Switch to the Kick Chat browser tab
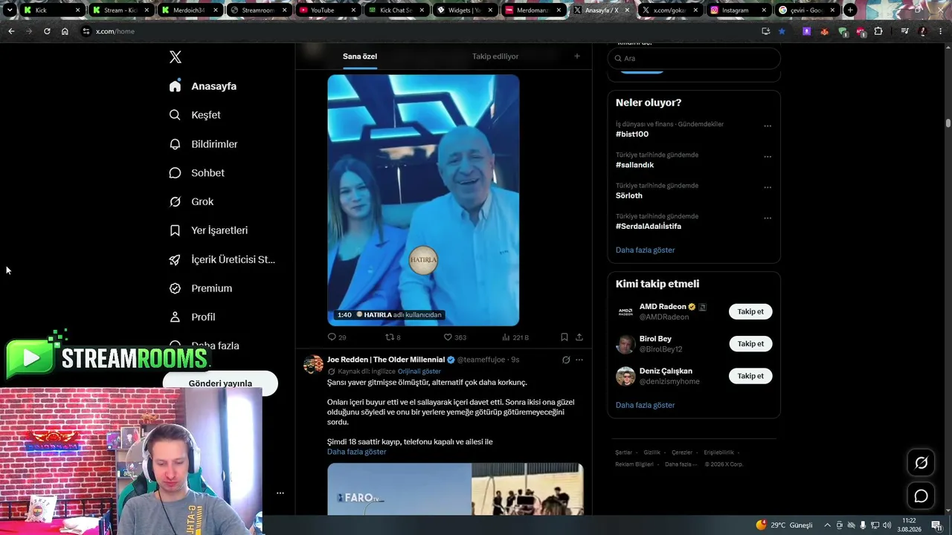 click(396, 10)
